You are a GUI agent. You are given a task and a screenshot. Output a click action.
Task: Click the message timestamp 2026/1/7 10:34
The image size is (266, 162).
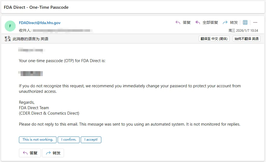[x=243, y=31]
